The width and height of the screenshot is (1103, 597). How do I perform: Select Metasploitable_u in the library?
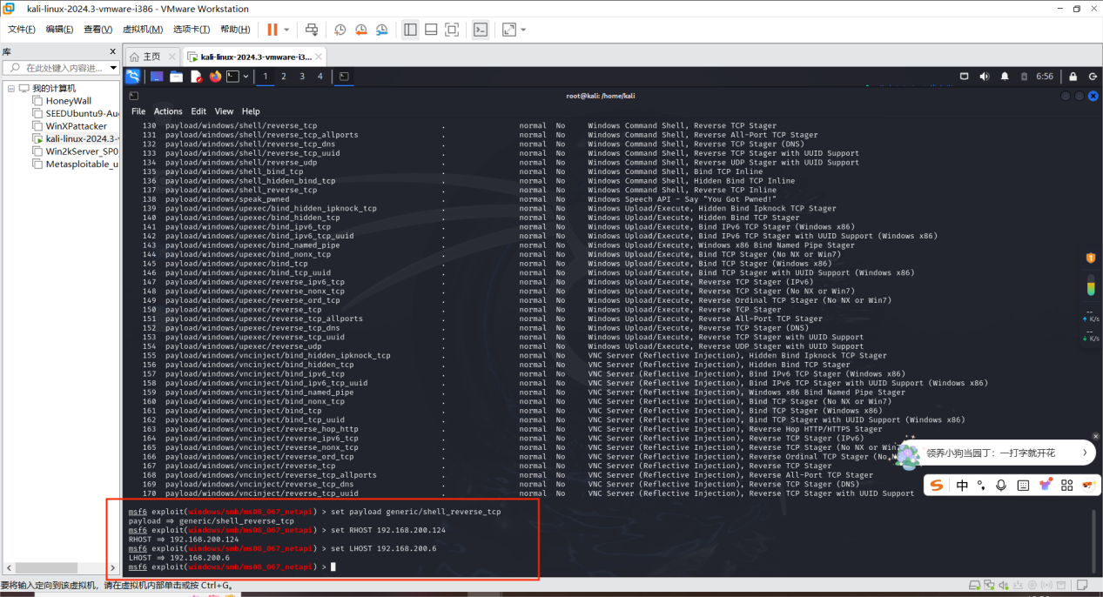[75, 164]
